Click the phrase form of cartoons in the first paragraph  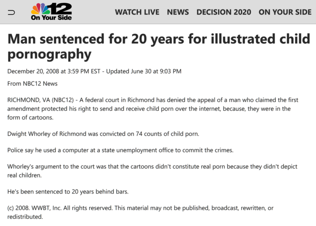point(30,118)
